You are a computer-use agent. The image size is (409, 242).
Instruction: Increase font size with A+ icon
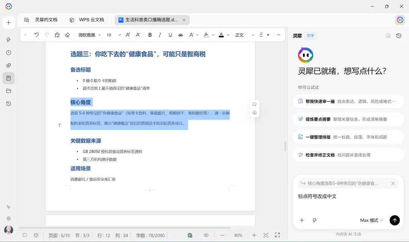point(128,35)
